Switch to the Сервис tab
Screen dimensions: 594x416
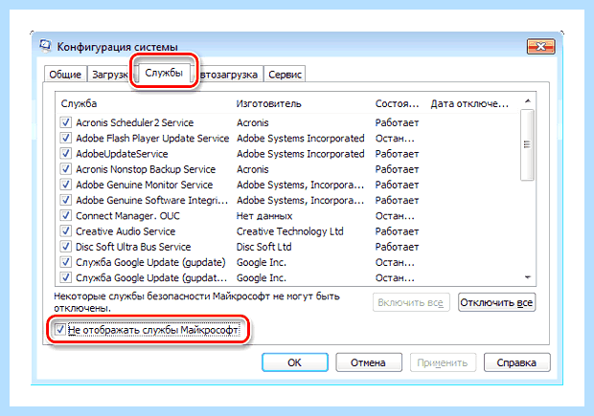pos(285,75)
